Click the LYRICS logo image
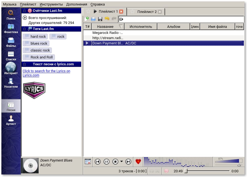 coord(34,90)
